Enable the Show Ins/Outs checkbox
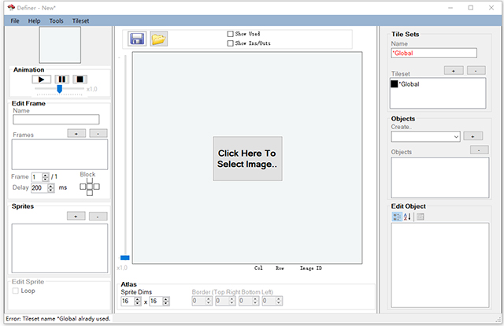The width and height of the screenshot is (504, 326). tap(230, 43)
